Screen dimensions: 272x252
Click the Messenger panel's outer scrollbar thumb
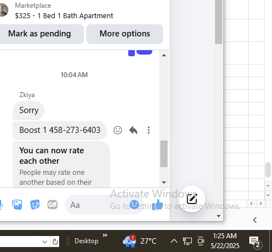(x=218, y=22)
